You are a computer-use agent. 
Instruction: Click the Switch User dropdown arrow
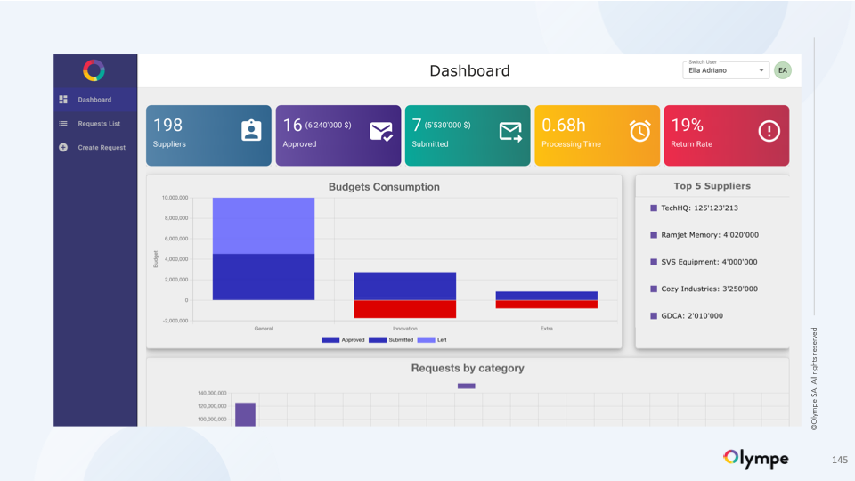pos(761,70)
